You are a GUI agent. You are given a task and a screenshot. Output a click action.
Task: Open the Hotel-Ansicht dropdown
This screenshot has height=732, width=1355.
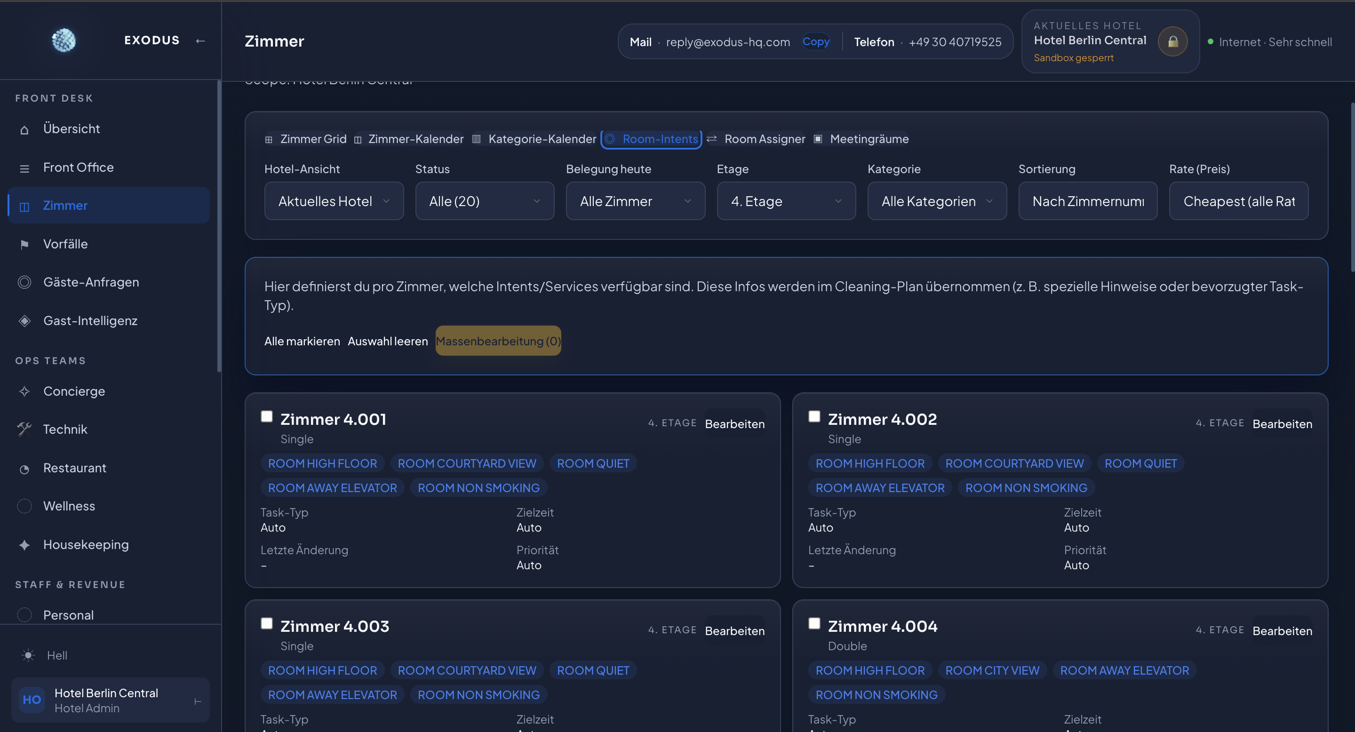tap(334, 201)
